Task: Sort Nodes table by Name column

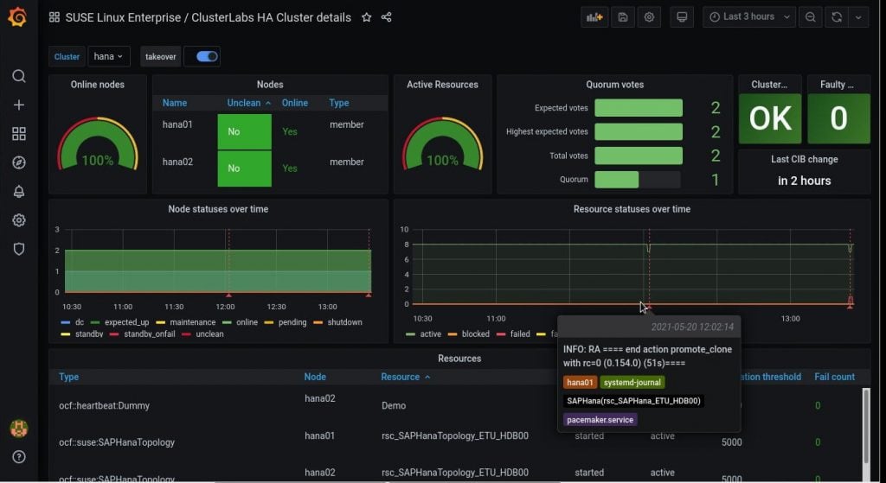Action: pyautogui.click(x=175, y=103)
